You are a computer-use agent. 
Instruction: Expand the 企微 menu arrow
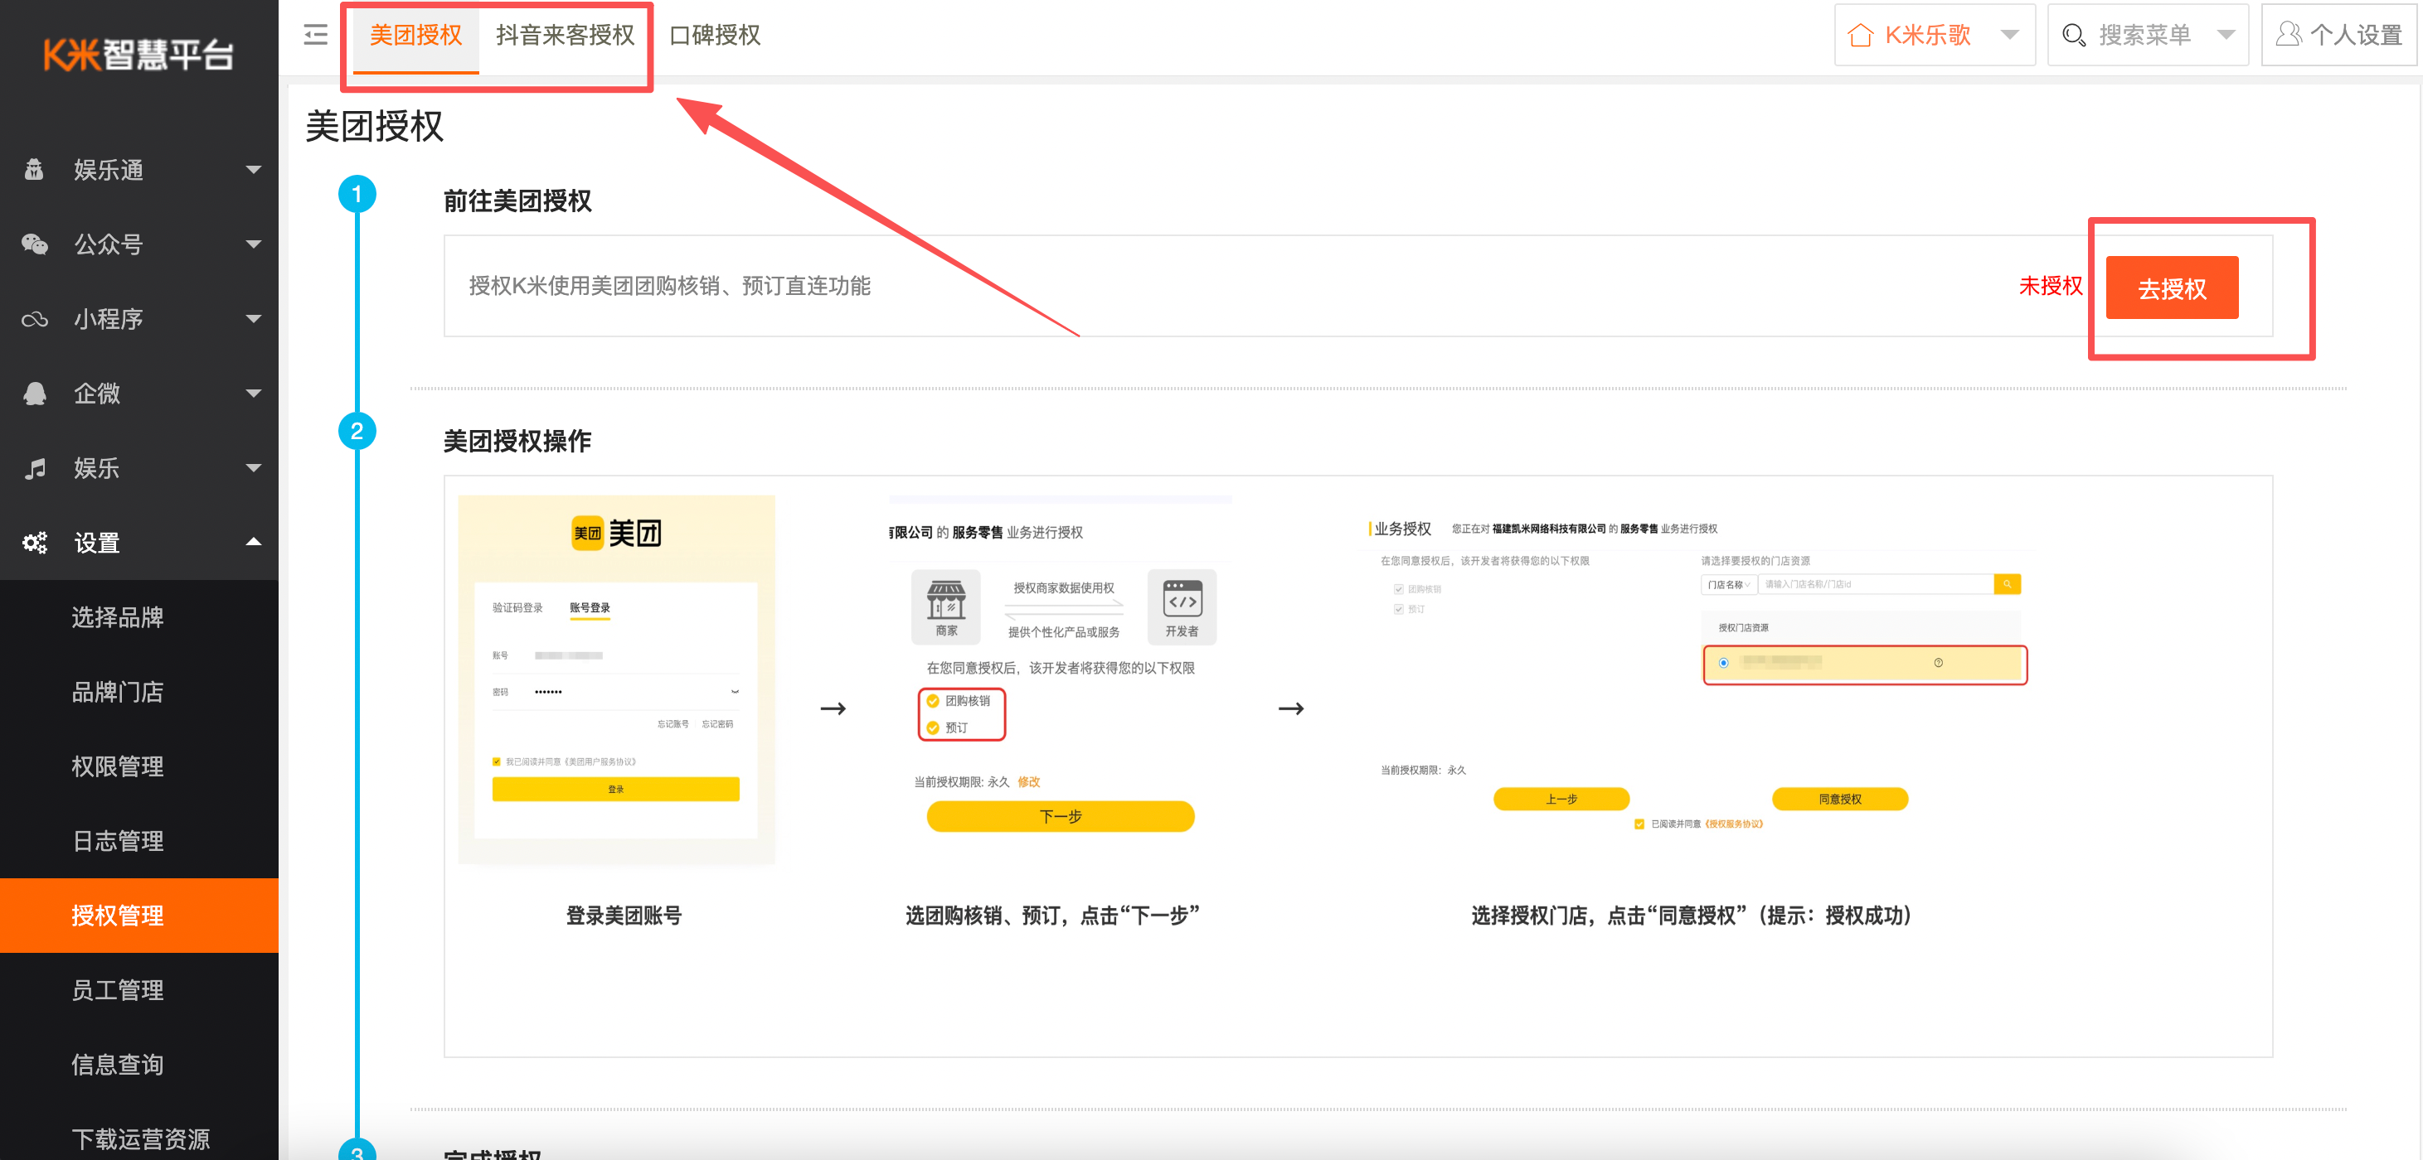click(253, 393)
